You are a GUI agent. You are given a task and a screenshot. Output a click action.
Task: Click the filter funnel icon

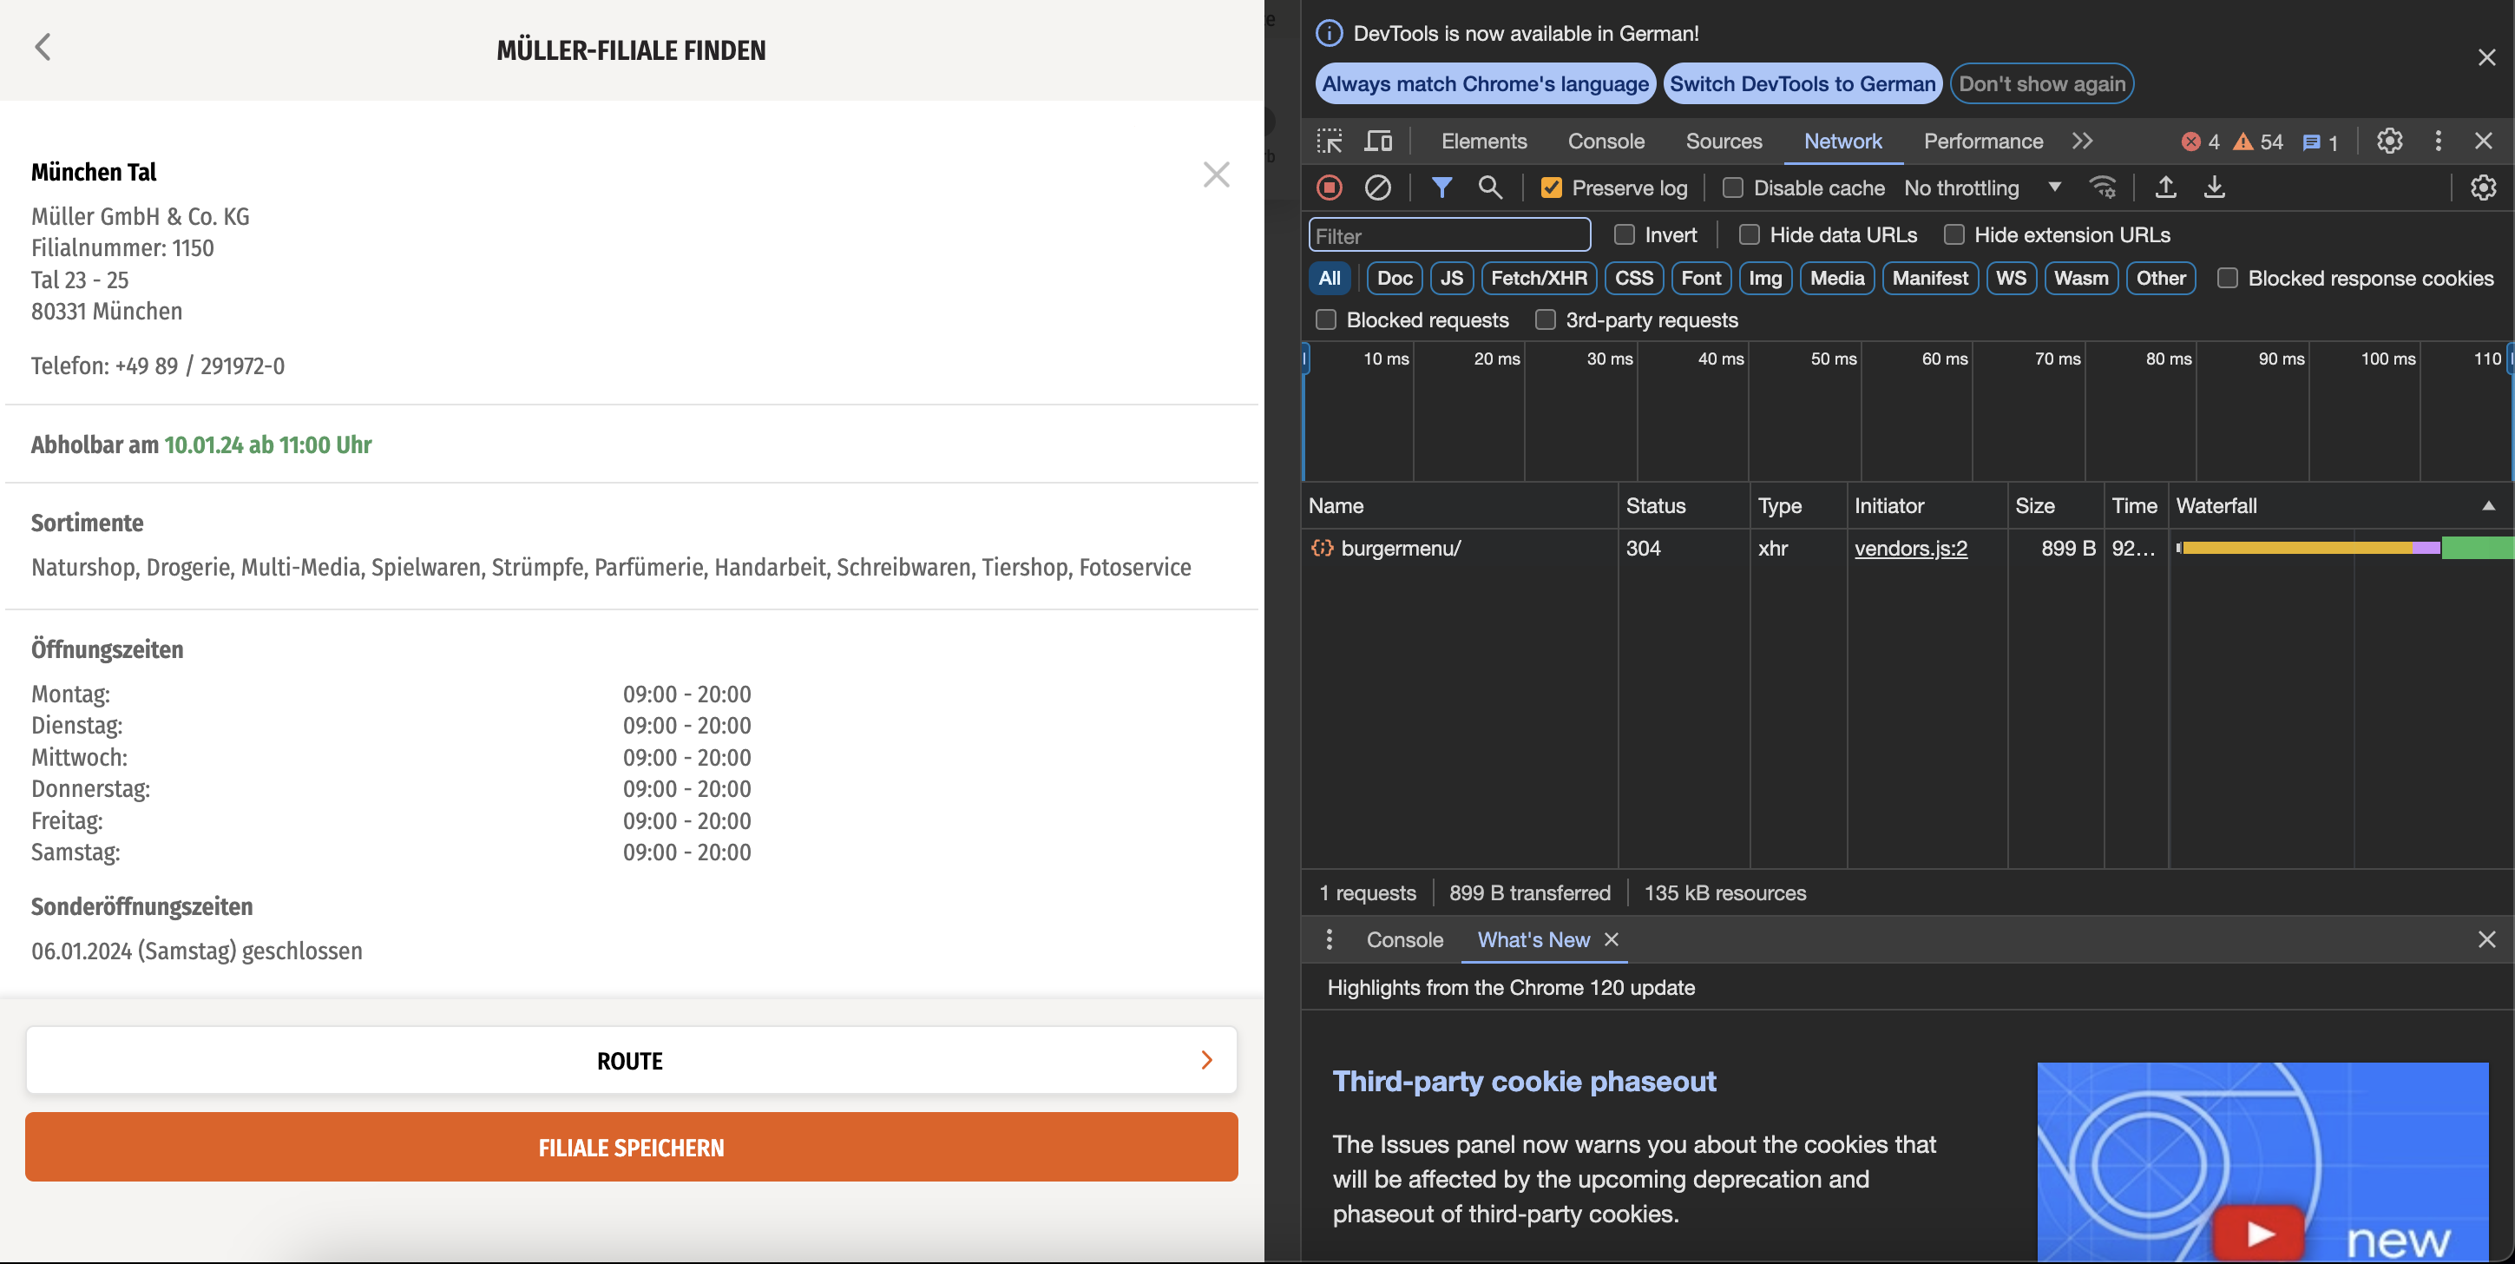pos(1441,188)
